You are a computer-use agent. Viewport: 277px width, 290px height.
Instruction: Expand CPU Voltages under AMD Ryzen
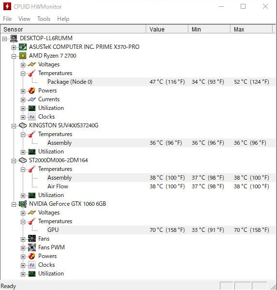tap(23, 65)
